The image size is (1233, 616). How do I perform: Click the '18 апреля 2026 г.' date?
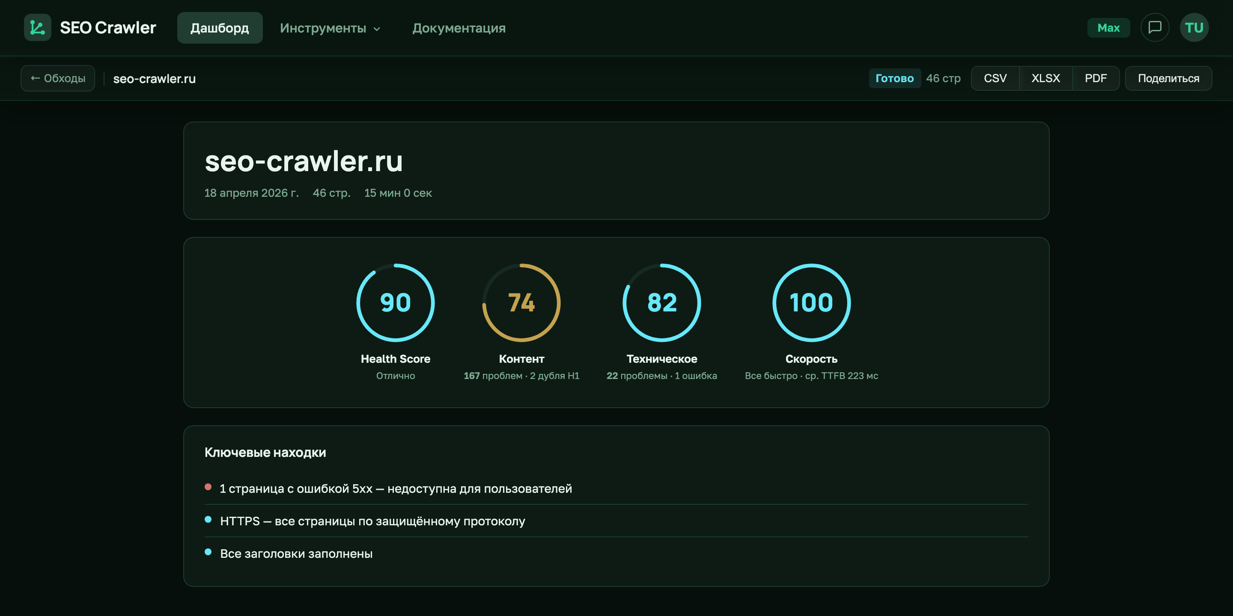[251, 193]
